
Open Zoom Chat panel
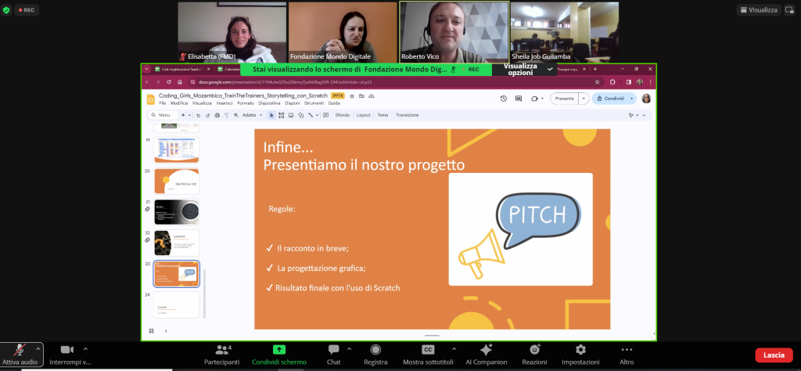(333, 354)
